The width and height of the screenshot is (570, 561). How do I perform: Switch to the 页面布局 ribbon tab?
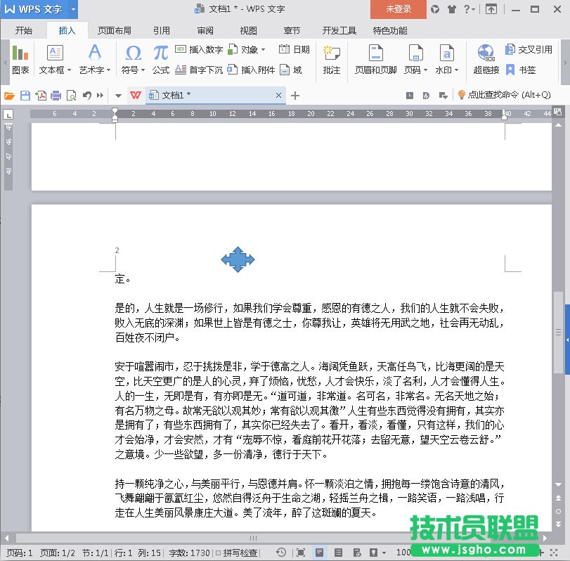pos(115,31)
